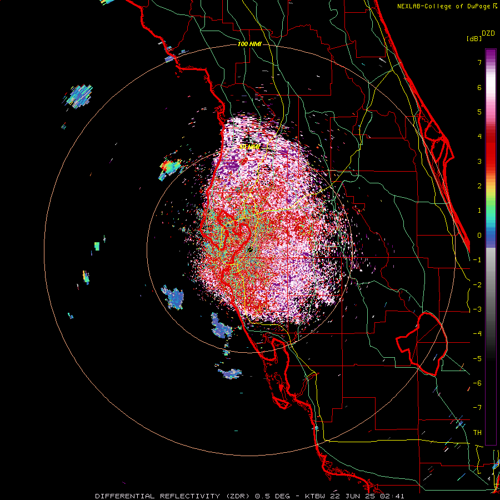Click the color bar value -3
Screen dimensions: 500x500
pos(477,309)
